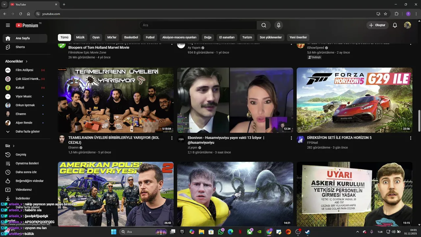This screenshot has height=237, width=421.
Task: Open Videolarınız in sidebar
Action: [25, 190]
